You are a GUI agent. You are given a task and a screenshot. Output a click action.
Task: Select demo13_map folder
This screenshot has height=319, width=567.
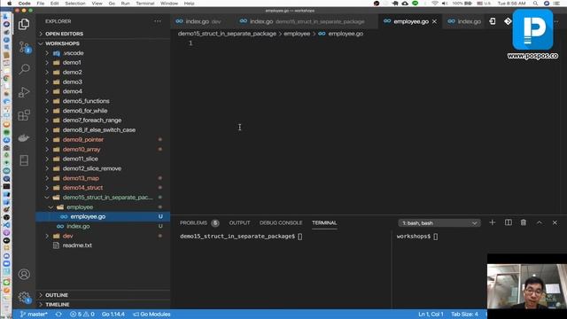[x=103, y=178]
